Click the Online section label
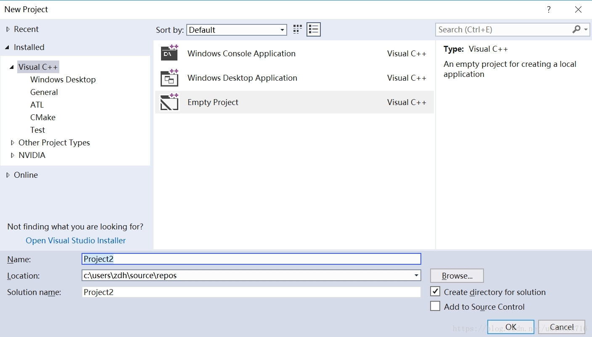 click(x=26, y=175)
